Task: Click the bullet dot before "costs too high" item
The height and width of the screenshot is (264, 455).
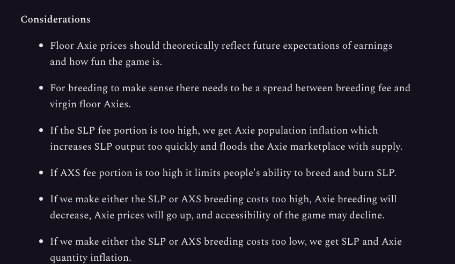Action: point(41,199)
